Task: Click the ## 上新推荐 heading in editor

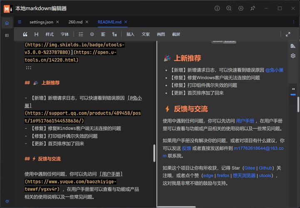Action: click(42, 83)
